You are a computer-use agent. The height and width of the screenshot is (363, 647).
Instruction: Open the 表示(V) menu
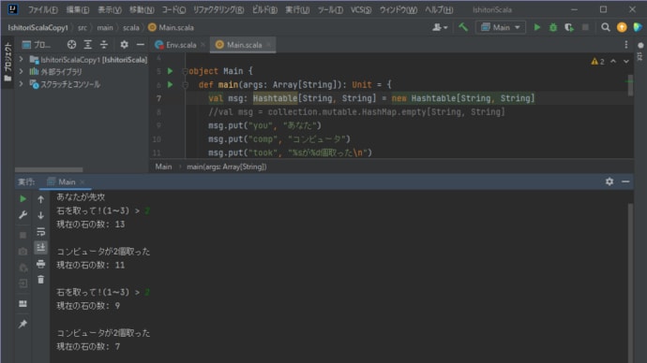[110, 9]
